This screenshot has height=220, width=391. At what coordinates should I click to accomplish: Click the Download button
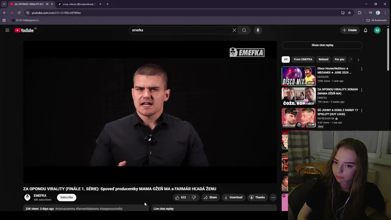click(x=233, y=197)
